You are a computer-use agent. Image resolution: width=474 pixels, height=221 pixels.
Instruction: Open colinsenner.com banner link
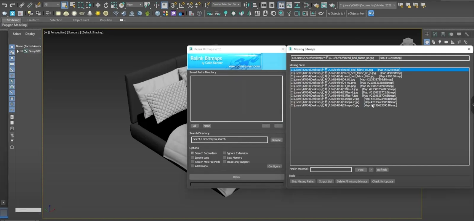(244, 66)
